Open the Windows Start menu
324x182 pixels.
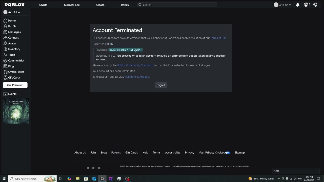point(4,179)
